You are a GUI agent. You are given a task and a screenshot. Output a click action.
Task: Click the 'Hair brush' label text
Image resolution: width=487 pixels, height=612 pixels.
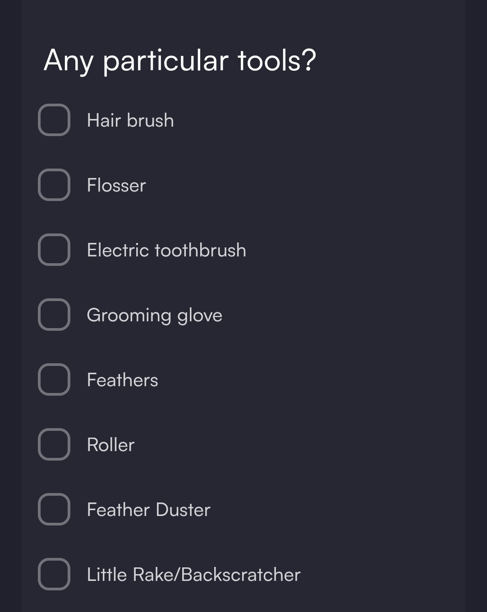coord(130,121)
